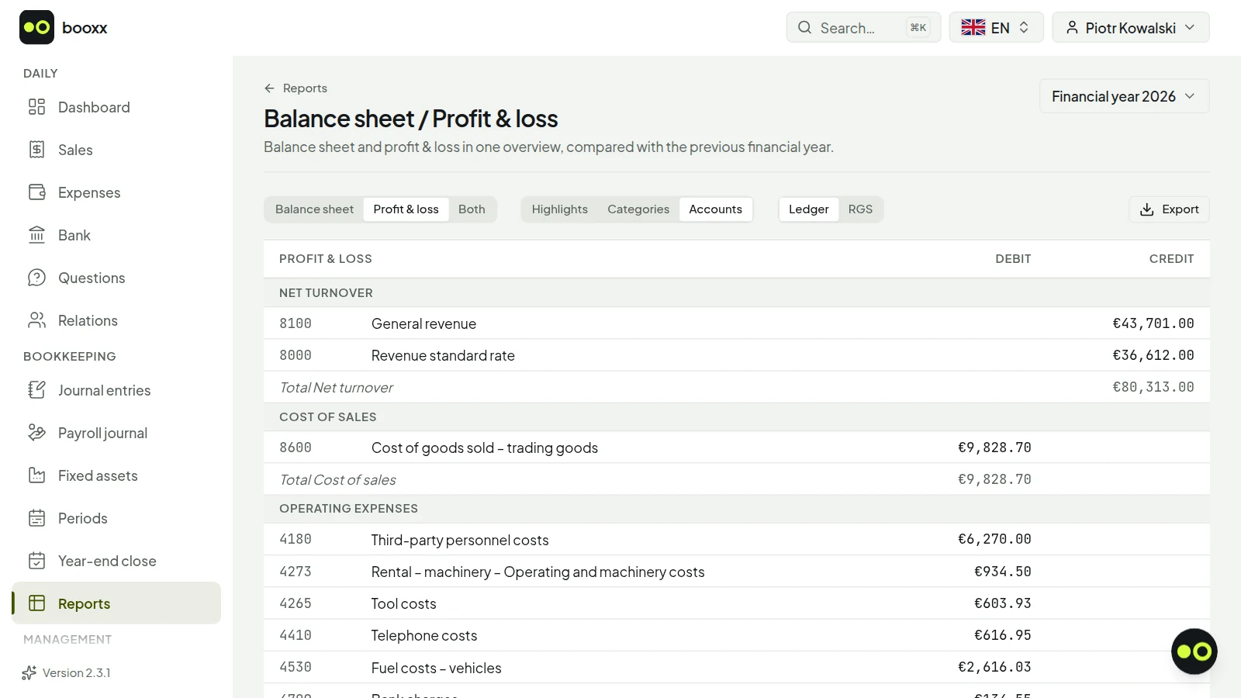
Task: Click the Version sparkle icon
Action: [x=29, y=673]
